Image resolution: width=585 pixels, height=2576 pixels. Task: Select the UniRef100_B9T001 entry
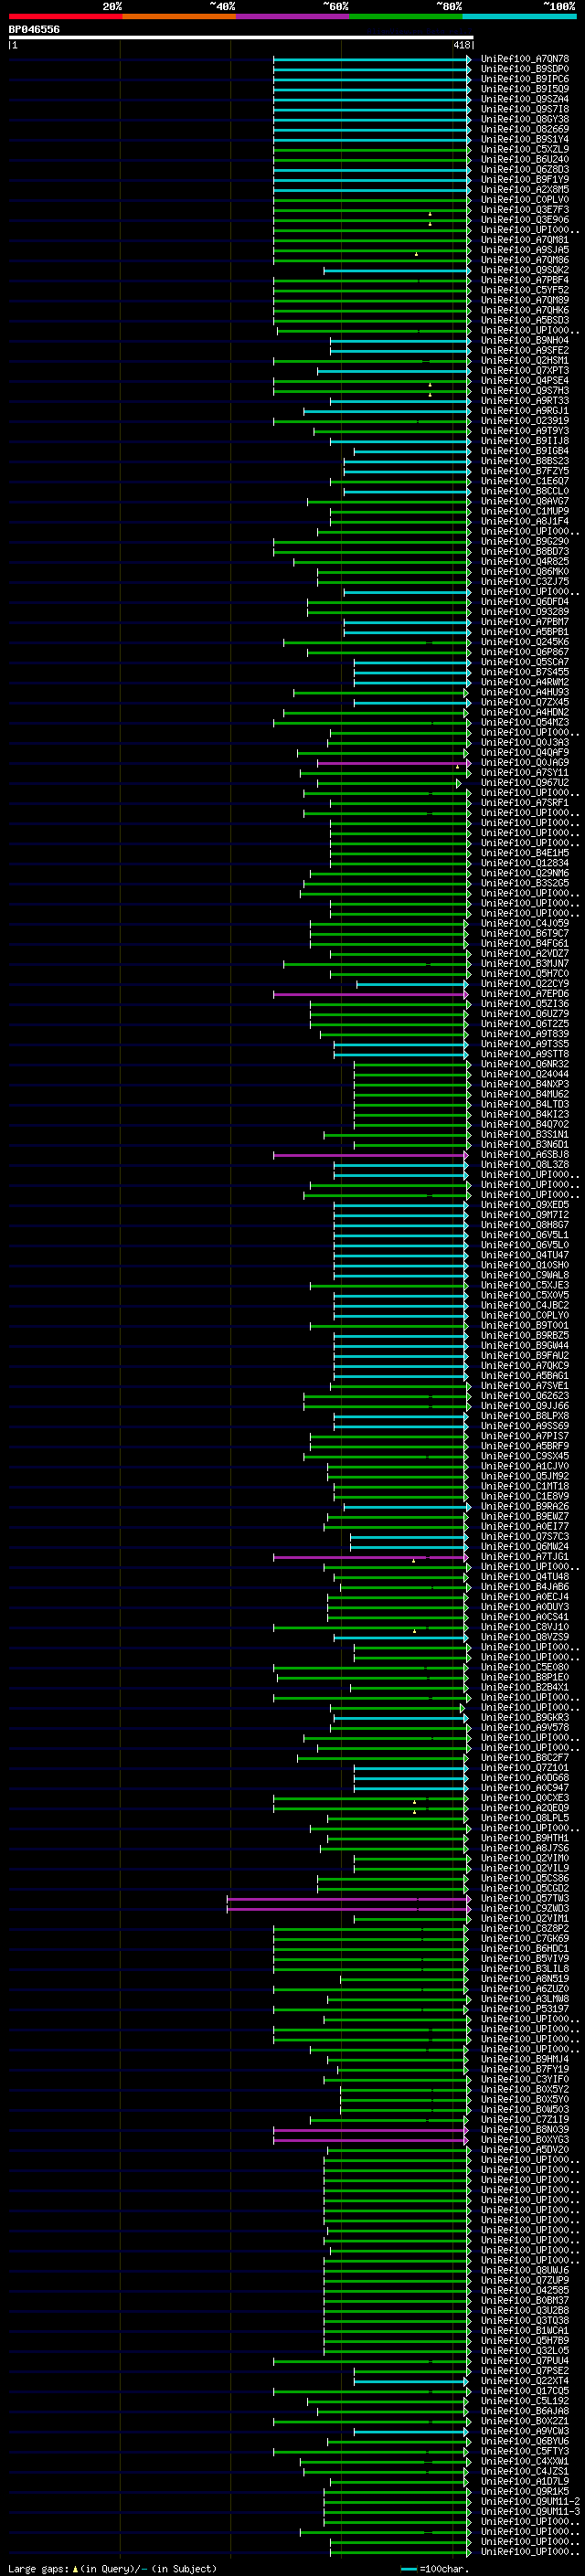[525, 1326]
